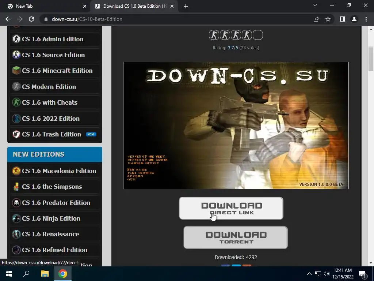Click the page vertical scrollbar thumb
Screen dimensions: 374x281
pos(371,59)
